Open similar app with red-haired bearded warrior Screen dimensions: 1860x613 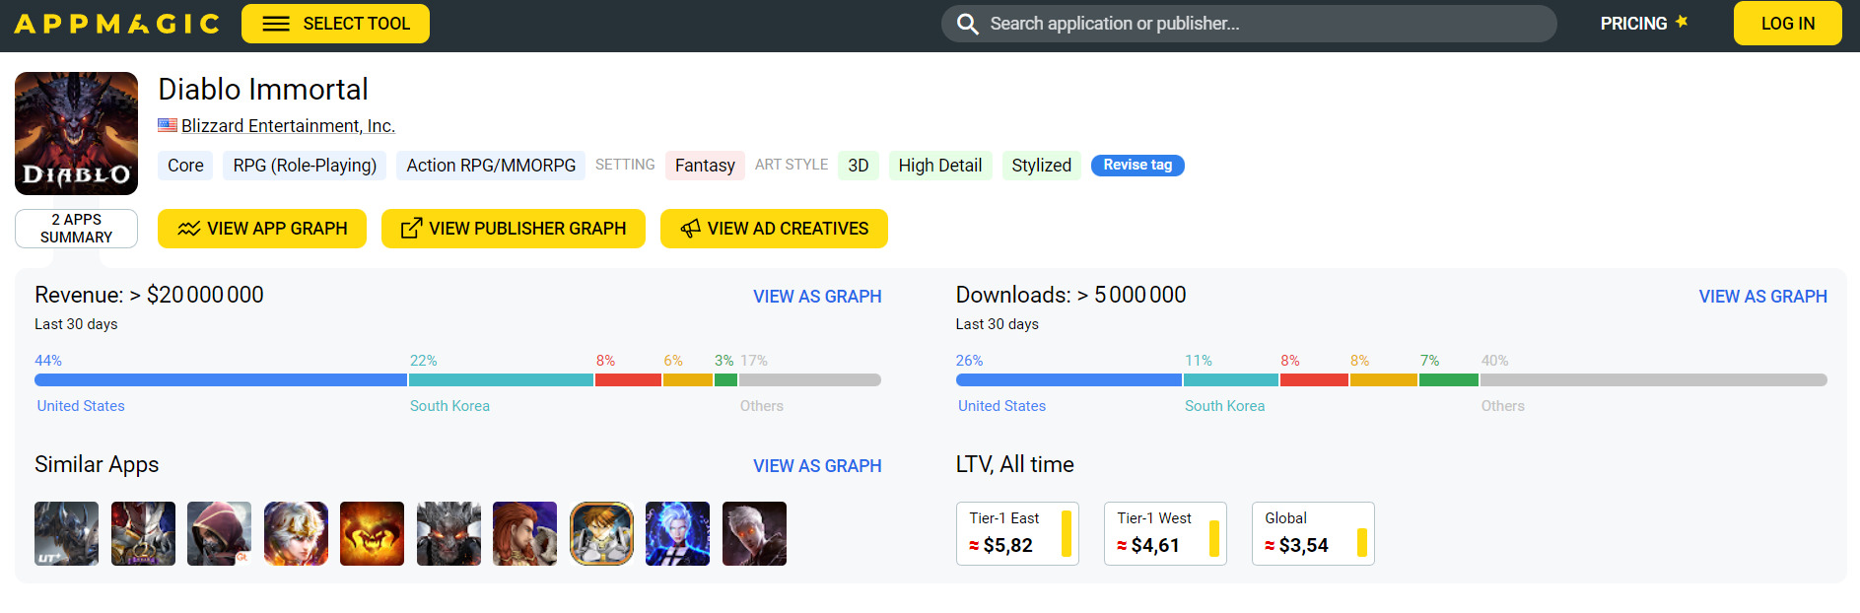click(524, 533)
